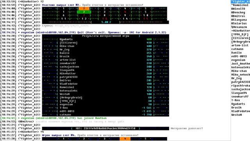Click VladFedotov row in results table
250x141 pixels.
[105, 84]
